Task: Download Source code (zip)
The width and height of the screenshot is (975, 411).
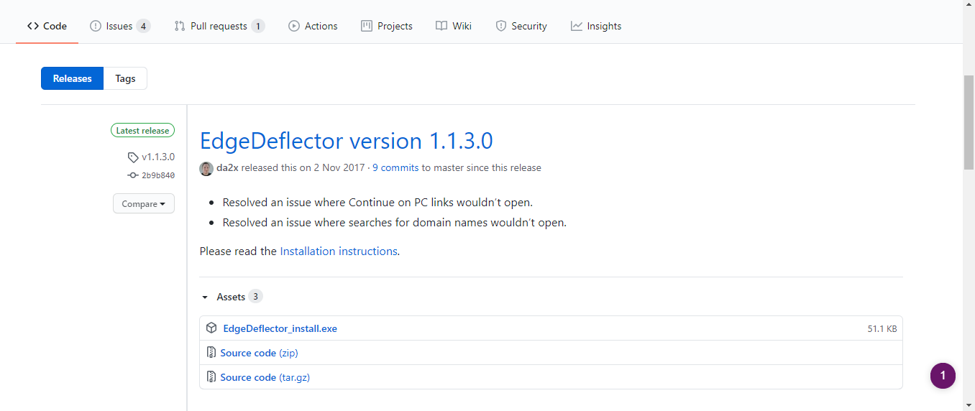Action: [259, 353]
